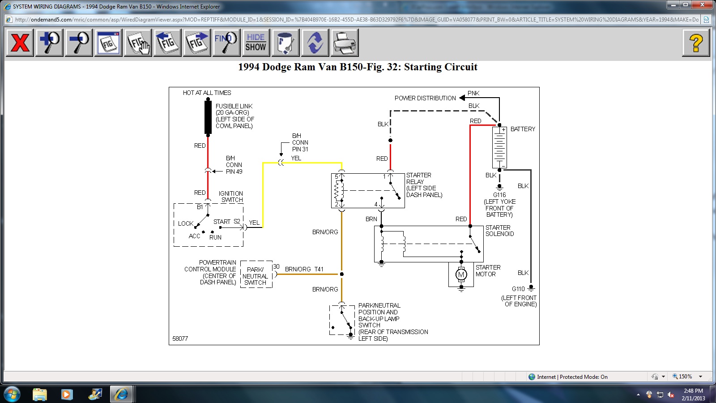
Task: Toggle mute on the taskbar volume icon
Action: click(x=670, y=394)
